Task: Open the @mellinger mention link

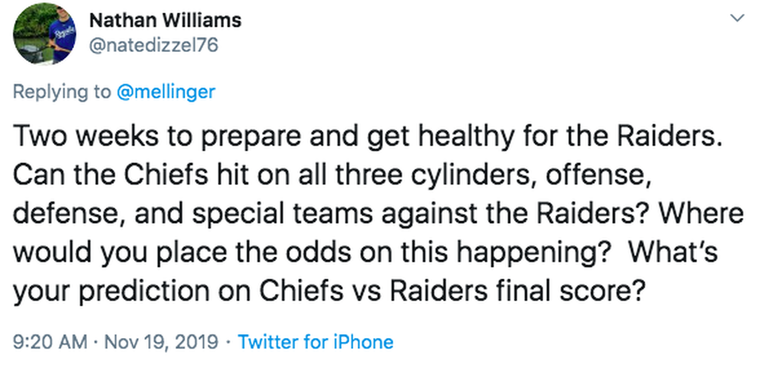Action: 165,91
